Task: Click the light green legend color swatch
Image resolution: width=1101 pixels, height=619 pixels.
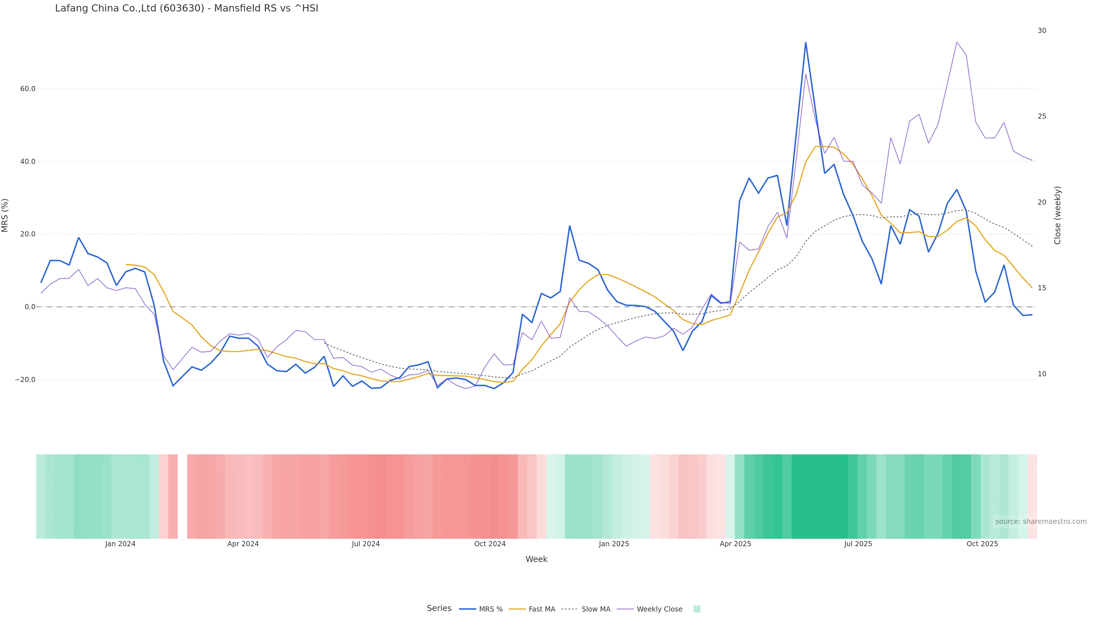Action: coord(697,609)
